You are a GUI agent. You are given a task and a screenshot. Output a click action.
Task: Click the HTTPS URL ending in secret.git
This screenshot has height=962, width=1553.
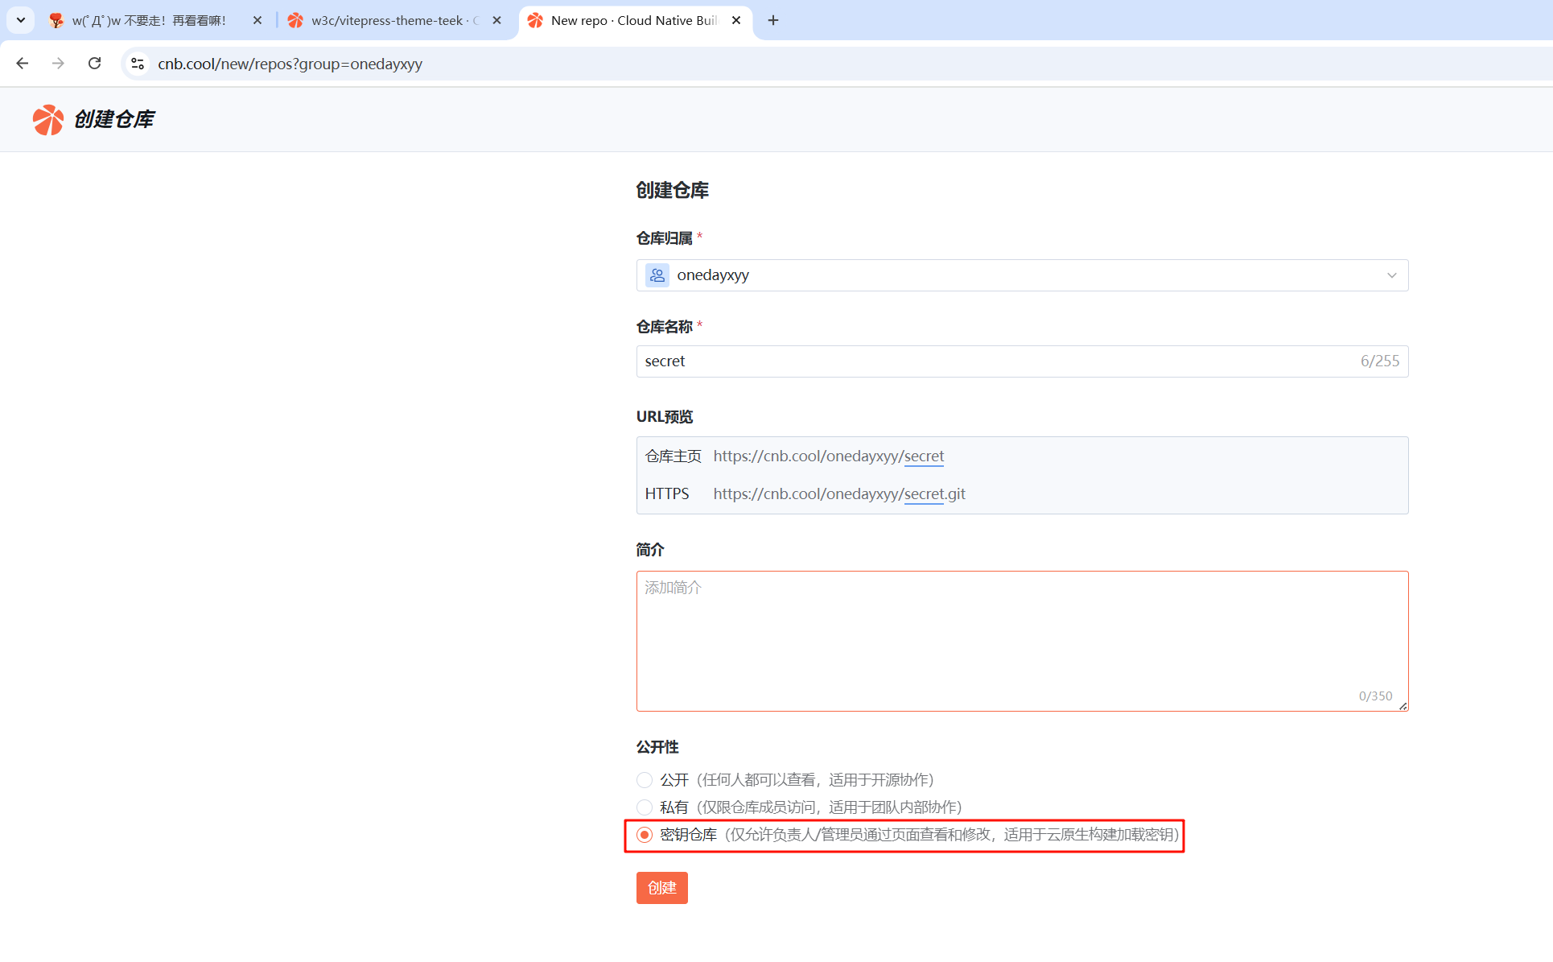tap(839, 494)
